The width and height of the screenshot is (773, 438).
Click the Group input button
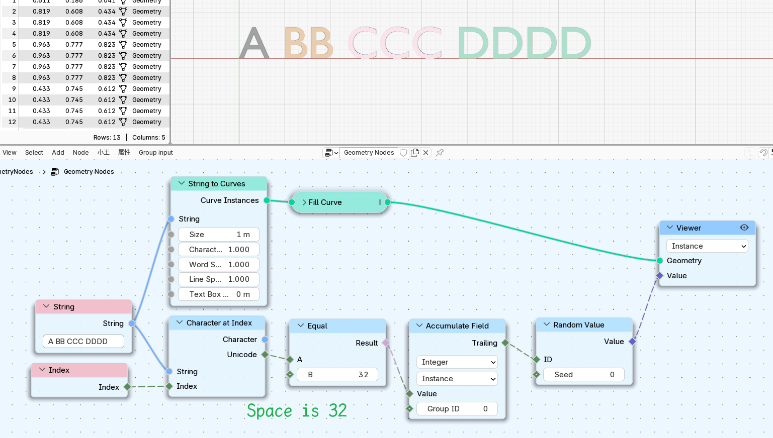[156, 153]
